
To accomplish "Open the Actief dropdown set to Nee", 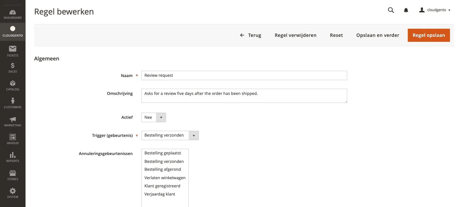I will (154, 117).
